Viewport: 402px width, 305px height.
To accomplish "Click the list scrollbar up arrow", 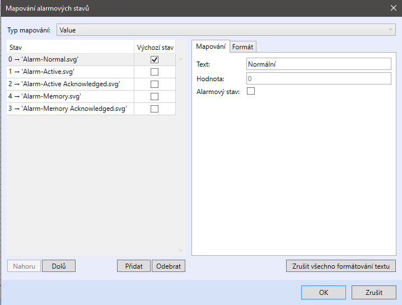I will (181, 59).
